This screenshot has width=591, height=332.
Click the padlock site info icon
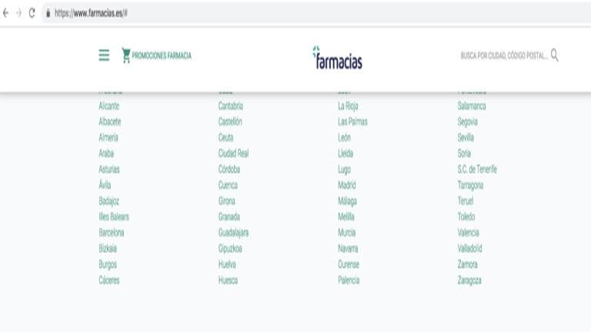pos(48,13)
